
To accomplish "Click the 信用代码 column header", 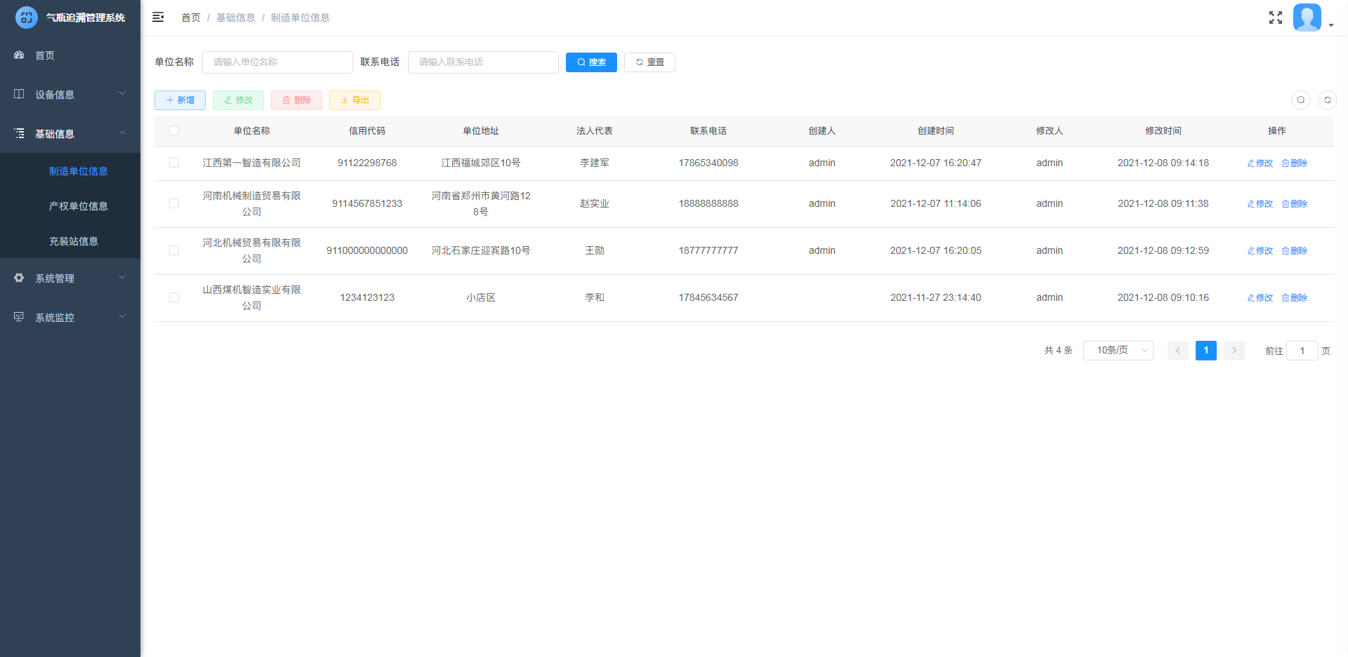I will click(367, 130).
